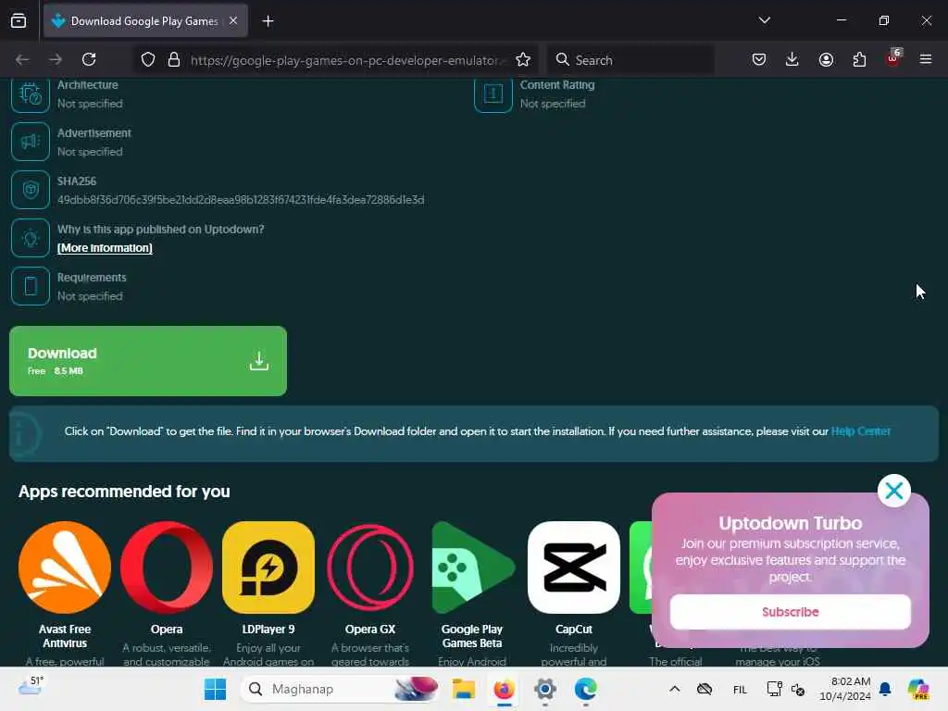Open Avast Free Antivirus app icon
Viewport: 948px width, 711px height.
[x=65, y=568]
